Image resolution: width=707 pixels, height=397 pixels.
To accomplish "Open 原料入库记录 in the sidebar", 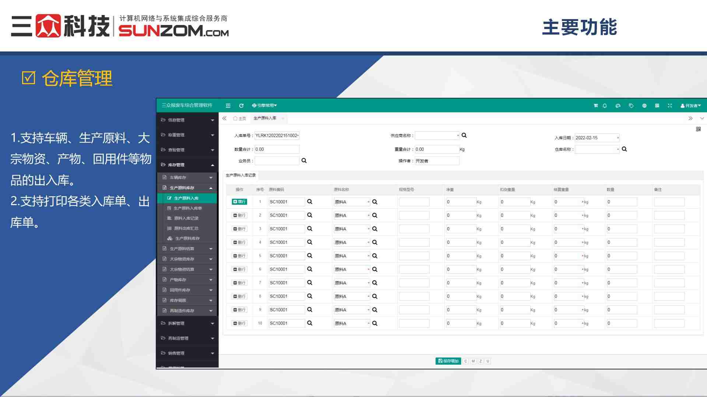I will coord(186,218).
